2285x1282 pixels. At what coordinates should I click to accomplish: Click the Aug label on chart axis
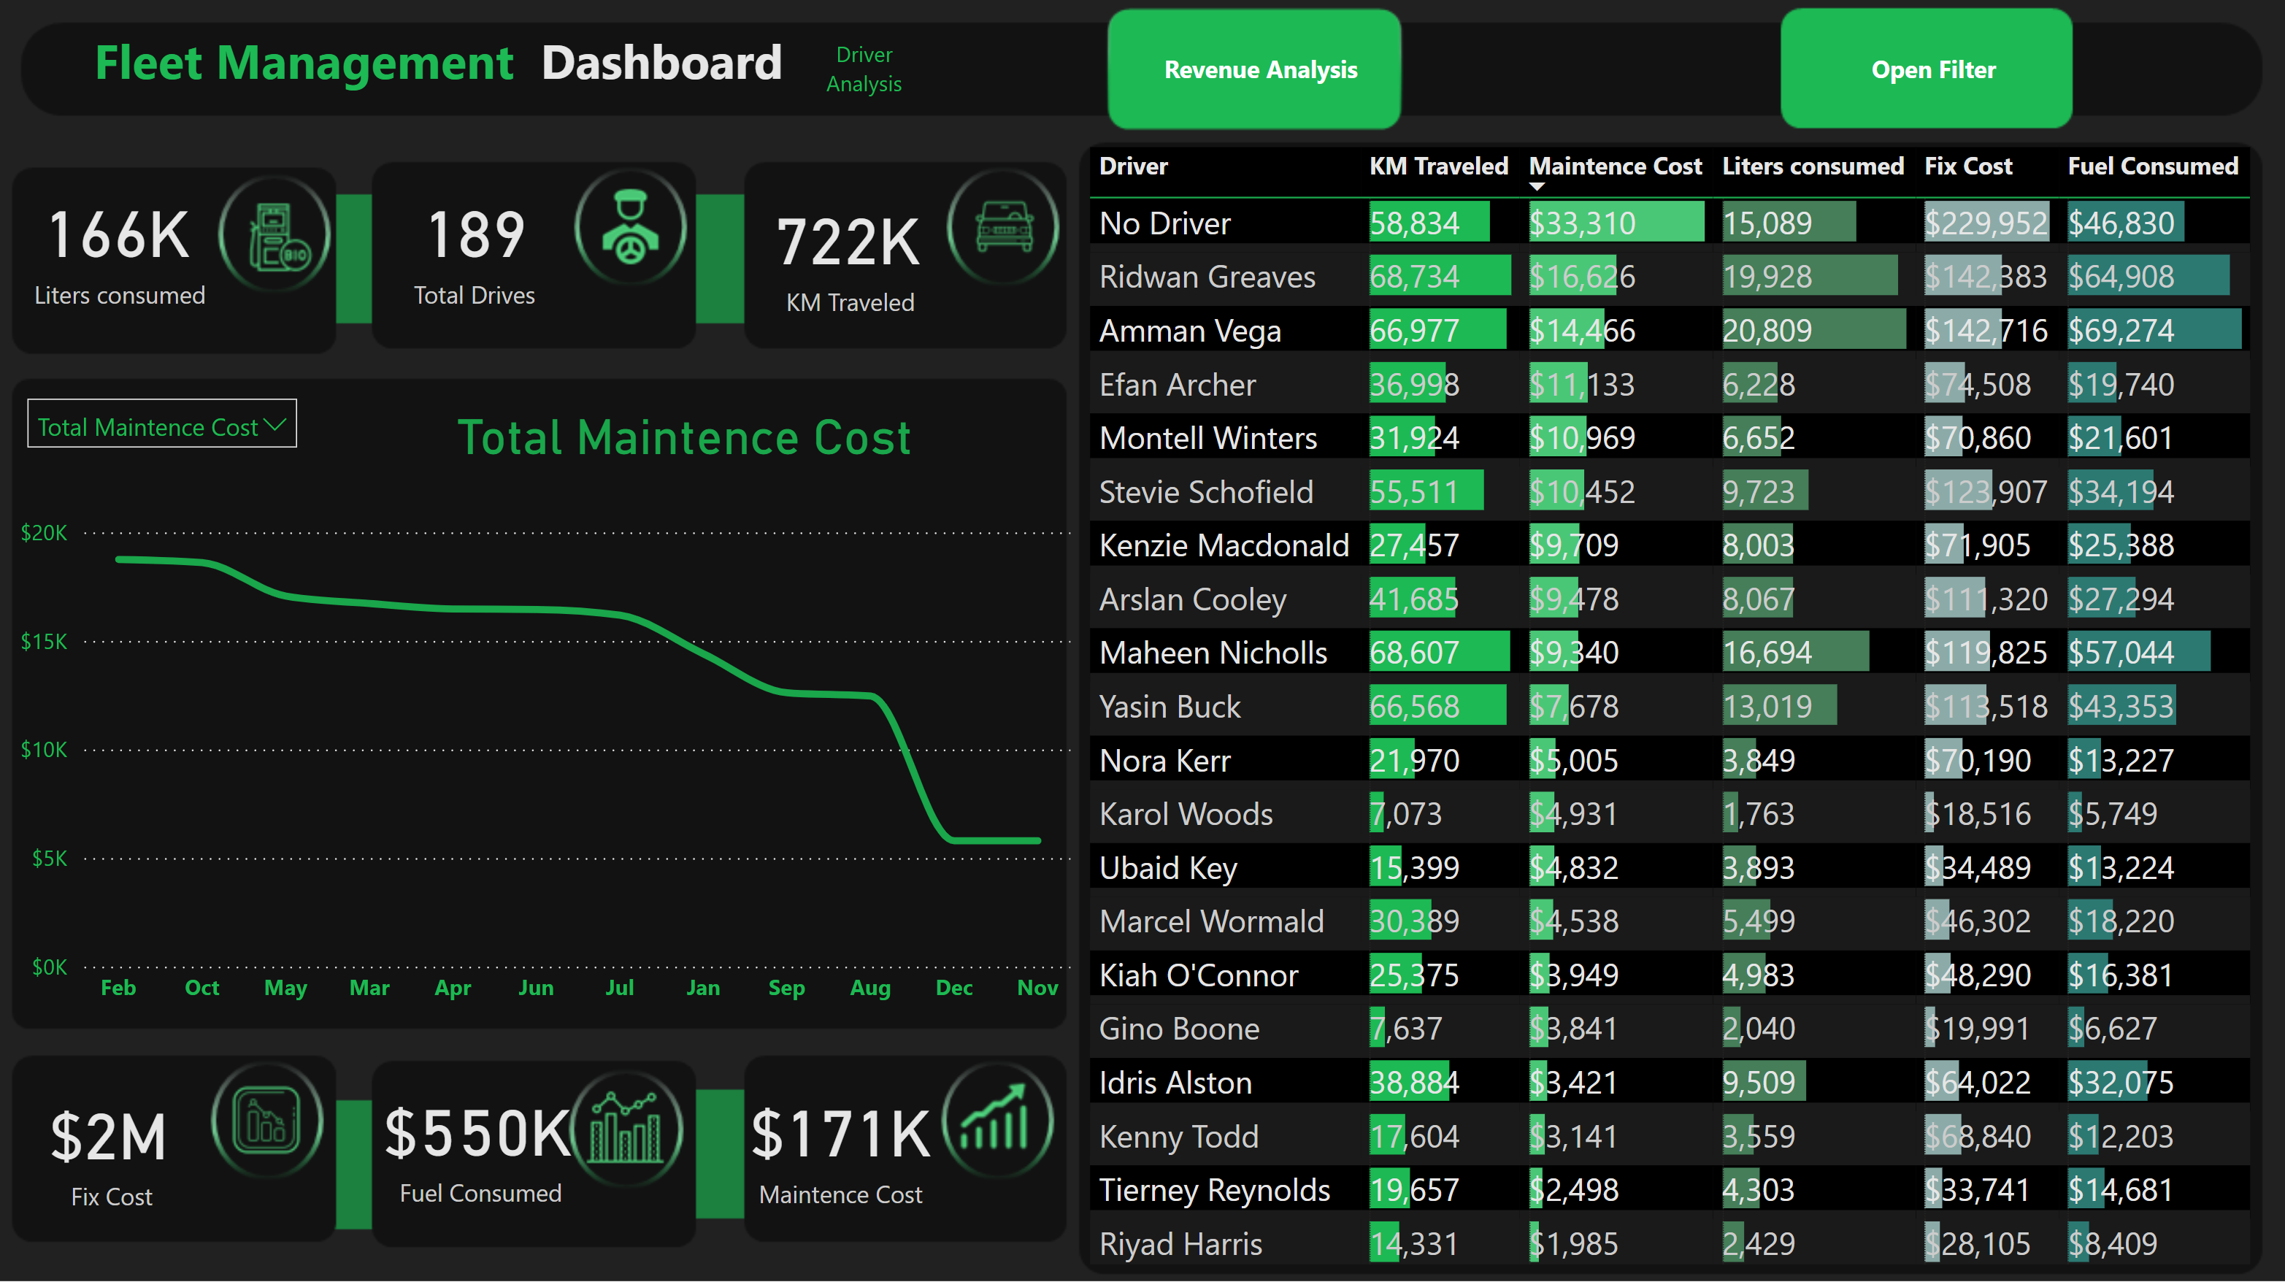coord(870,988)
